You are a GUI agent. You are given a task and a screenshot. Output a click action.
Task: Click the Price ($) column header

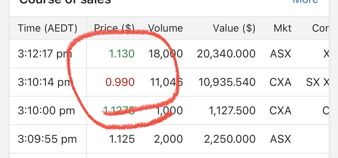(x=114, y=28)
